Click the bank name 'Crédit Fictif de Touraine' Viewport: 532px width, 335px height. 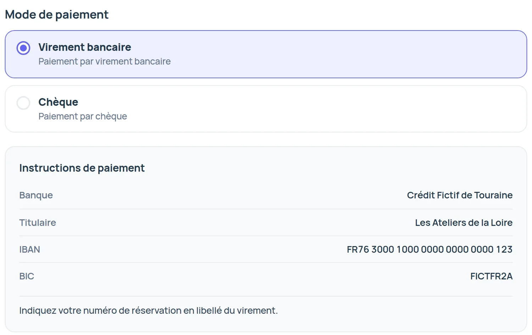460,195
